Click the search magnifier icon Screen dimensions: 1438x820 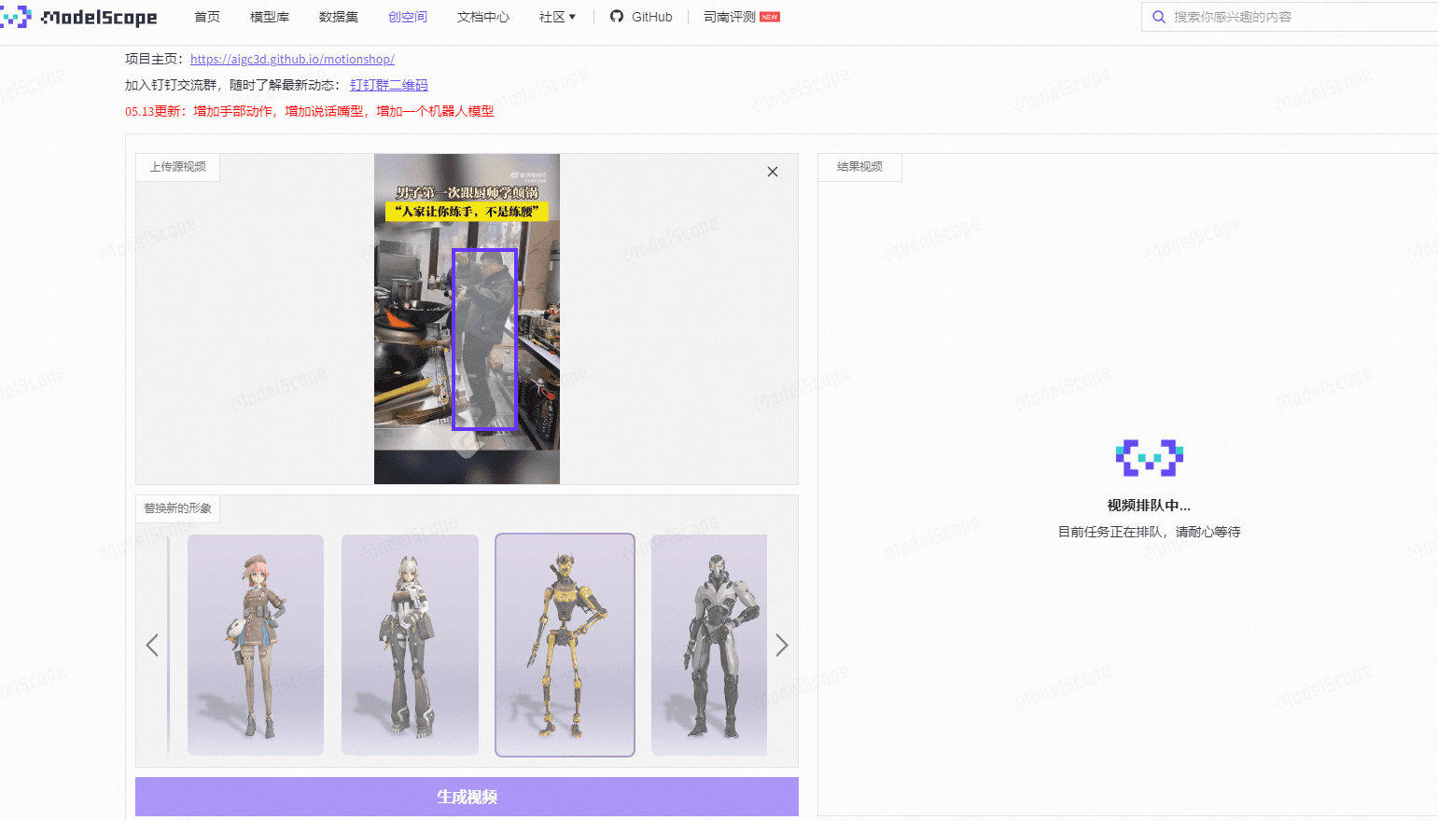[1159, 16]
